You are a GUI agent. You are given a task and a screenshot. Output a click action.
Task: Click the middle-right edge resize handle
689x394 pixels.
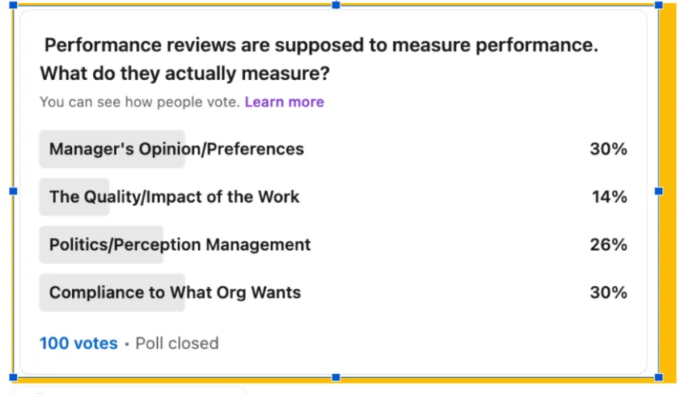pyautogui.click(x=659, y=191)
